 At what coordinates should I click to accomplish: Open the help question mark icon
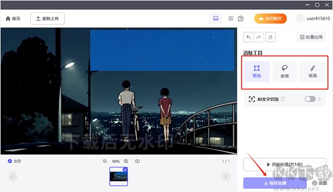coord(240,19)
